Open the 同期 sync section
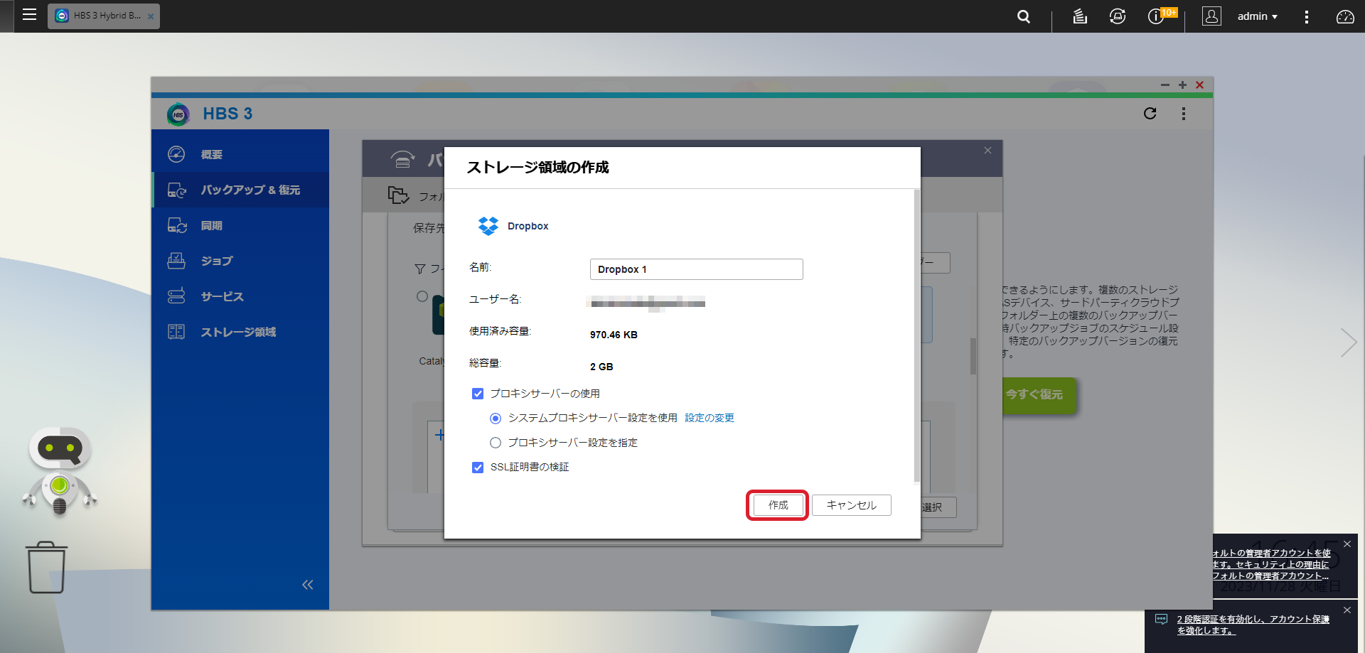Screen dimensions: 1365x653 click(240, 225)
